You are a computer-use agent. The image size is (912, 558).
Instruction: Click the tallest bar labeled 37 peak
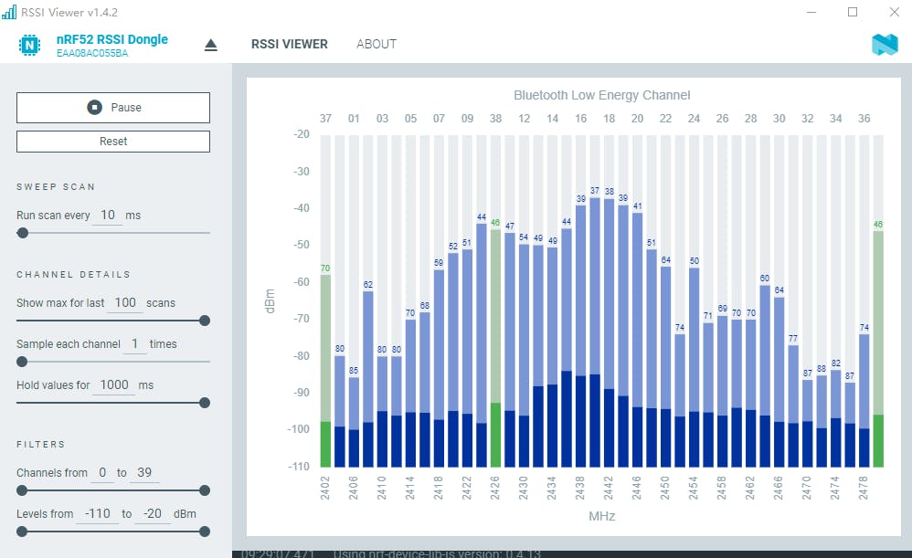point(595,332)
